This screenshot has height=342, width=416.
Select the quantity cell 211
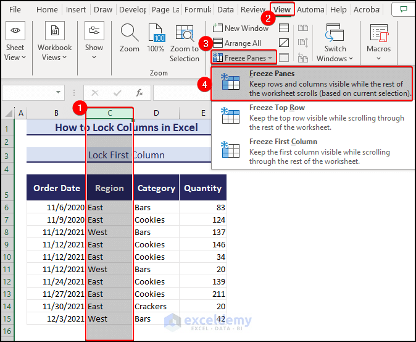coord(203,294)
